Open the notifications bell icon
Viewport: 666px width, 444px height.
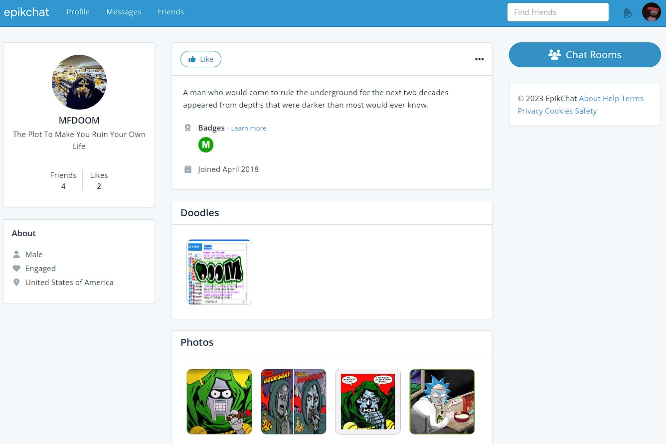(628, 13)
